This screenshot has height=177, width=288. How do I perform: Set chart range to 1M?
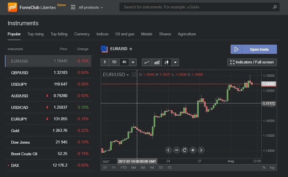tap(151, 167)
